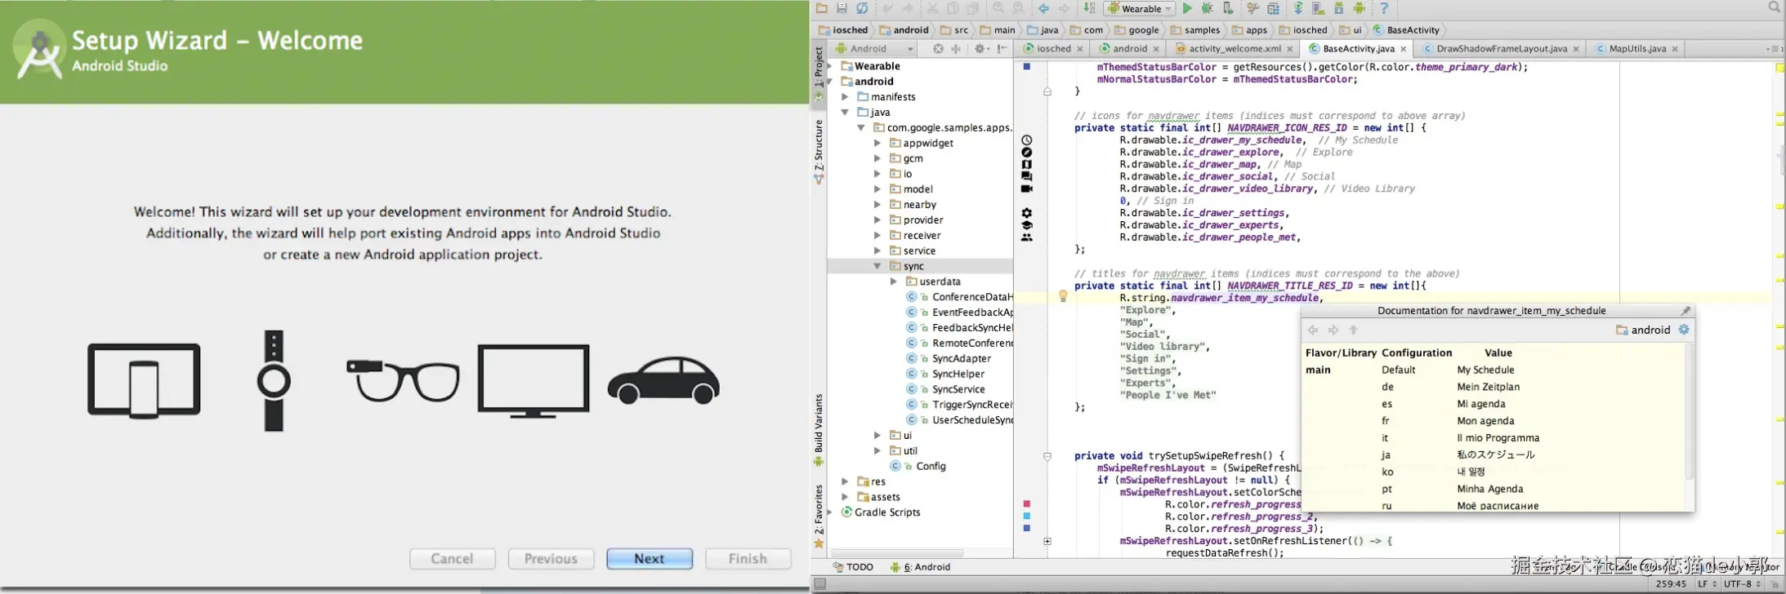This screenshot has height=594, width=1786.
Task: Toggle the Build Variants side panel
Action: pos(819,424)
